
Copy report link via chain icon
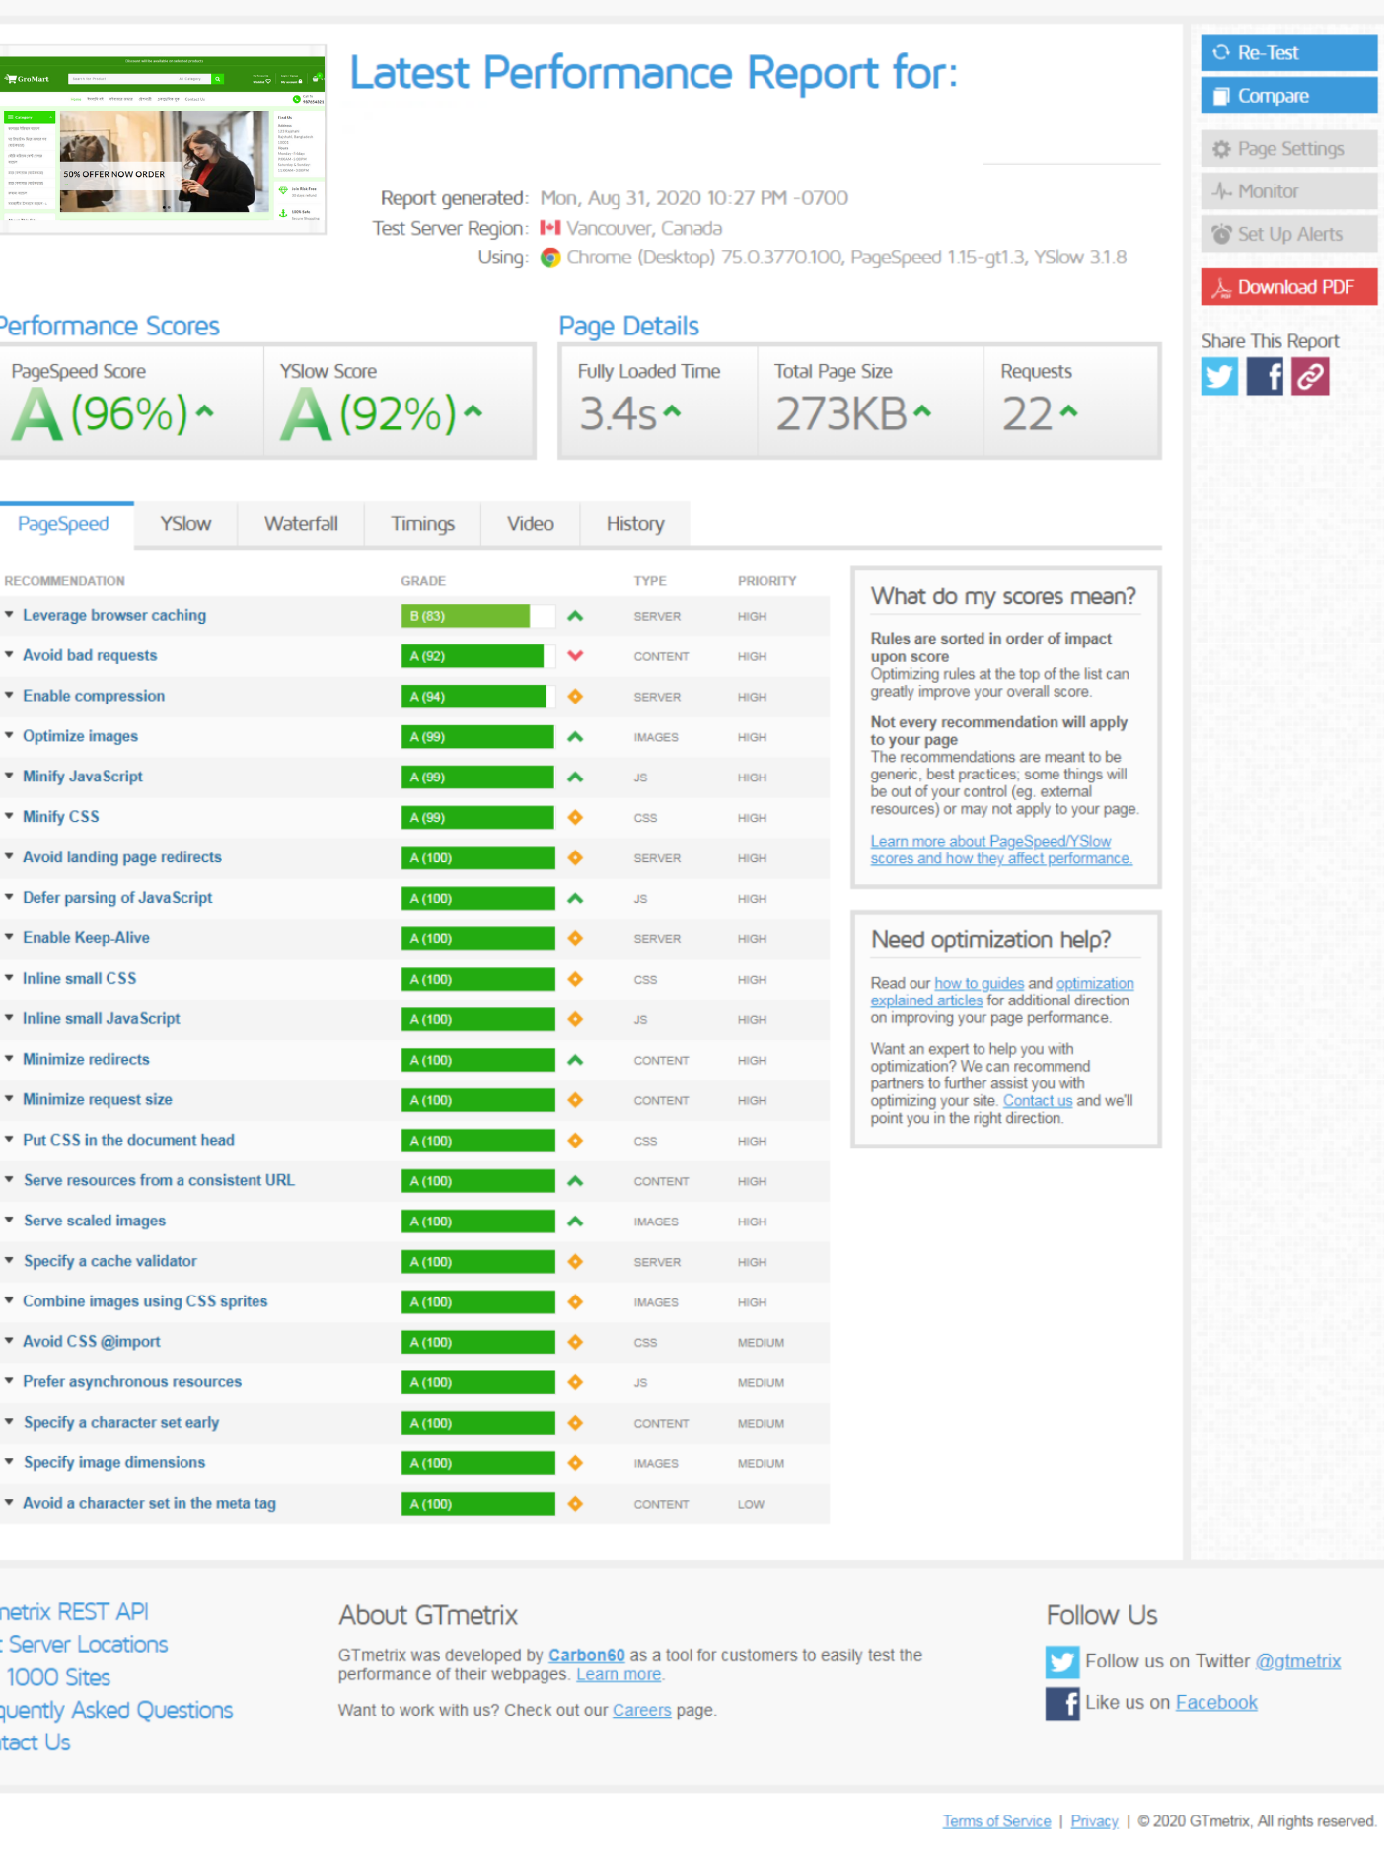tap(1310, 376)
